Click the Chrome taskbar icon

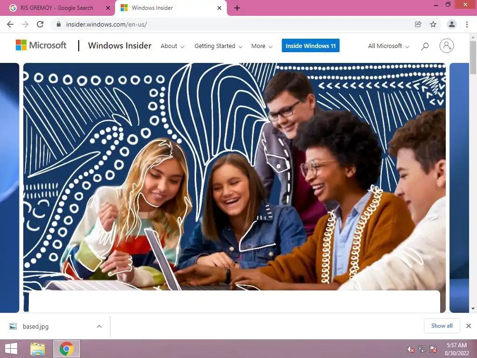(x=67, y=349)
